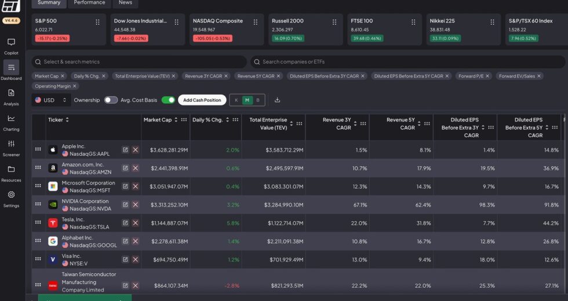The height and width of the screenshot is (301, 568).
Task: Edit the Tesla, Inc. position
Action: (125, 223)
